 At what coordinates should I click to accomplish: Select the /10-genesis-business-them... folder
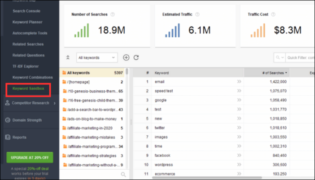(92, 91)
